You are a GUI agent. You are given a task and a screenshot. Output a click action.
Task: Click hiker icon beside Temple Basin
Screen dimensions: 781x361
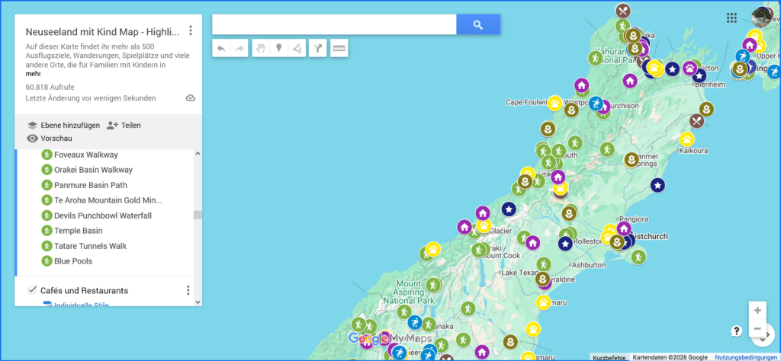[x=47, y=230]
